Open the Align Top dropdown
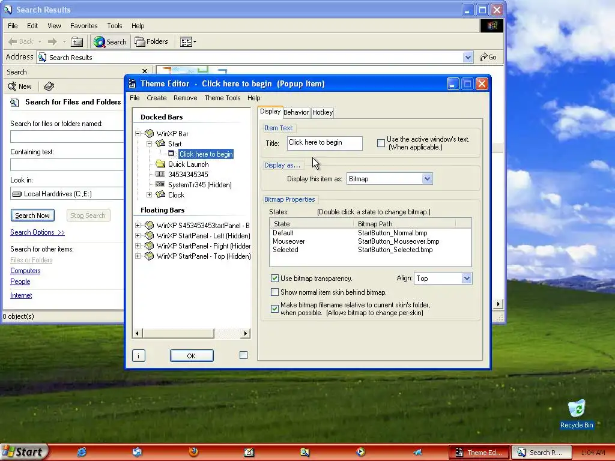 pyautogui.click(x=466, y=279)
